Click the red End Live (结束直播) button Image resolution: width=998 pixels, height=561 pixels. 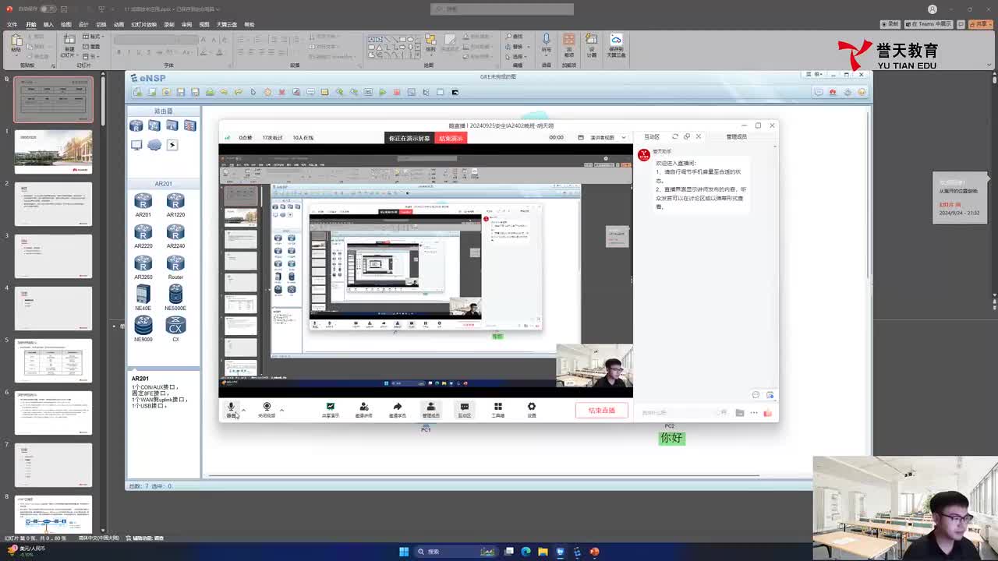coord(602,411)
